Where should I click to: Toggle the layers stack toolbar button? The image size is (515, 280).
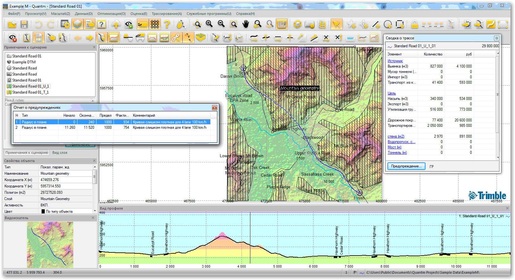pos(77,24)
